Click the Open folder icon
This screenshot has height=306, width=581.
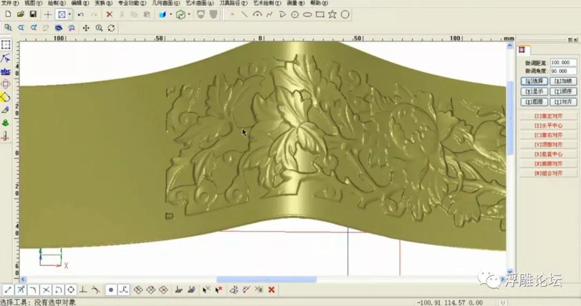(x=20, y=15)
